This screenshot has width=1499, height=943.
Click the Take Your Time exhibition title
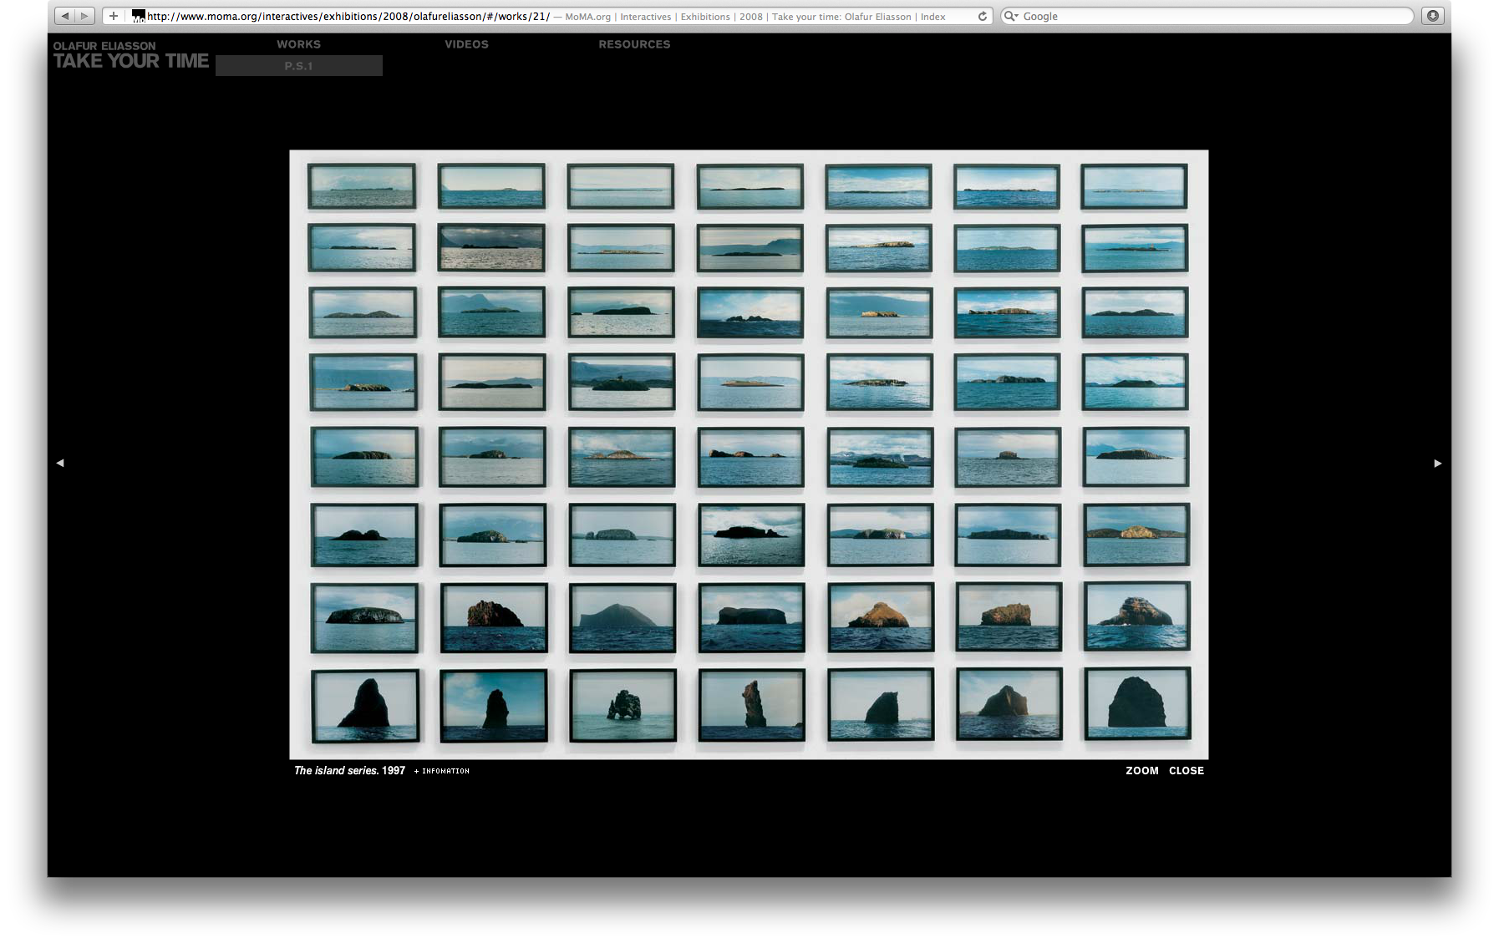131,61
